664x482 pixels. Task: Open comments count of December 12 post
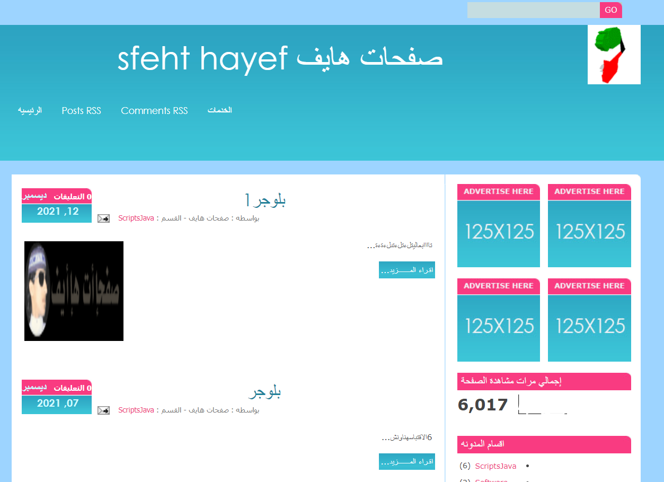(x=73, y=196)
